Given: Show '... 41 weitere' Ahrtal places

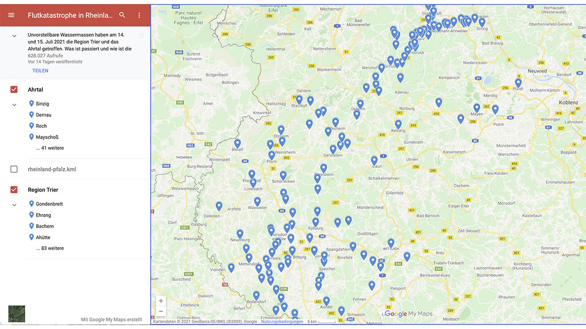Looking at the screenshot, I should pos(50,148).
